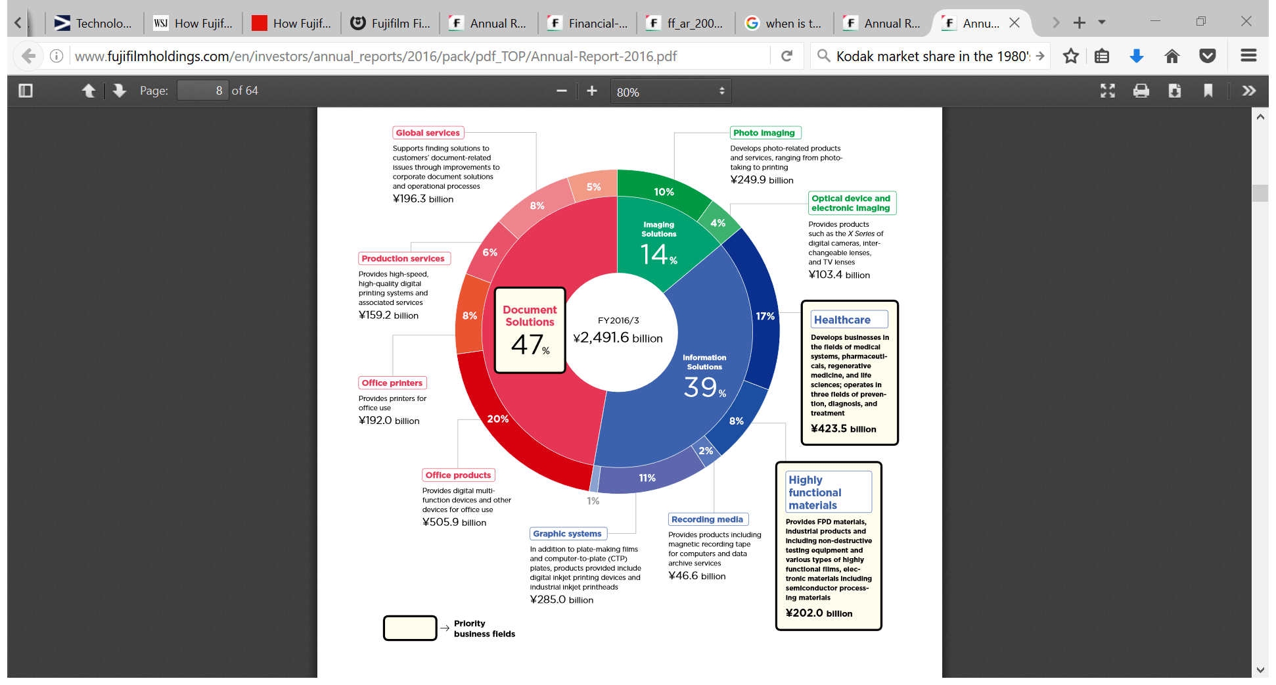Switch to the Financial-... tab
The height and width of the screenshot is (685, 1276).
pos(587,23)
